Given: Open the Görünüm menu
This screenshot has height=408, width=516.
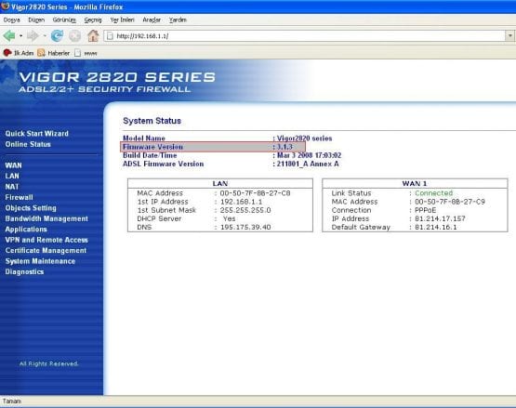Looking at the screenshot, I should pyautogui.click(x=64, y=20).
